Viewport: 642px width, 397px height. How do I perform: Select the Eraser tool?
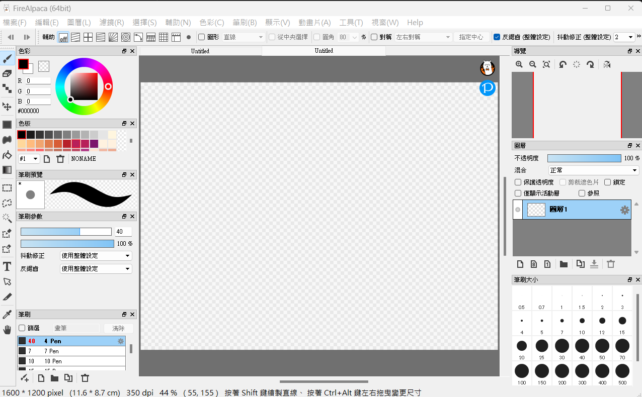pyautogui.click(x=7, y=73)
